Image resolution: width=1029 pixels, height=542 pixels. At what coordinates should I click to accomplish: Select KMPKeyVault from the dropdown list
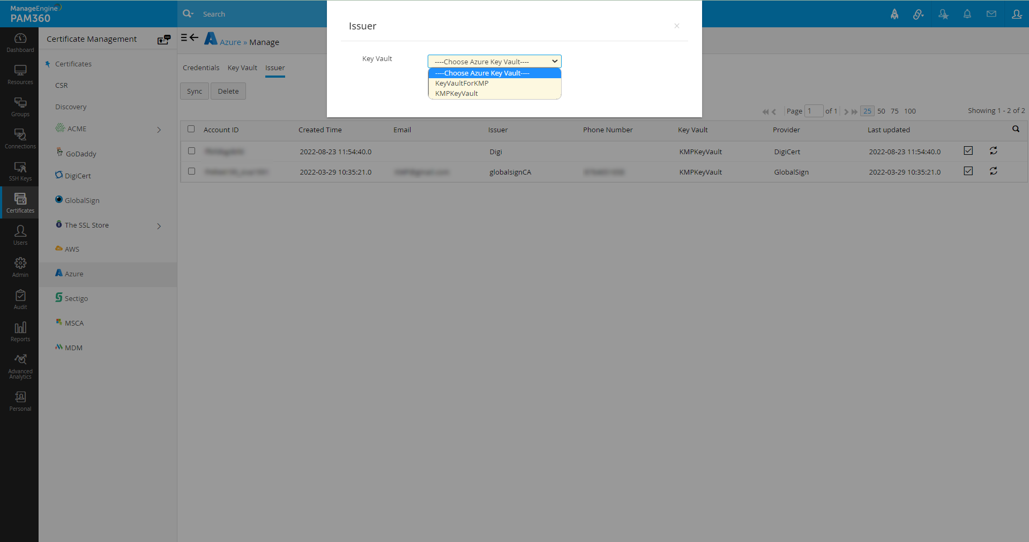pyautogui.click(x=456, y=93)
